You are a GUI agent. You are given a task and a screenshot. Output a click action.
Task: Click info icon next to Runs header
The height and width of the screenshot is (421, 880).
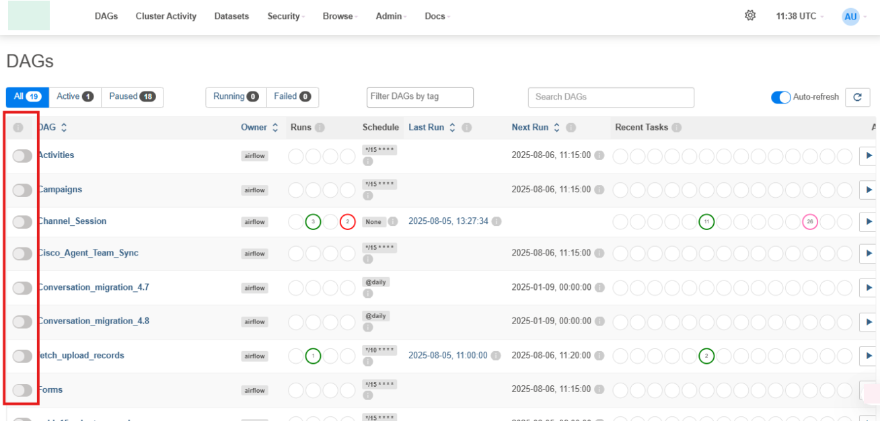point(320,128)
